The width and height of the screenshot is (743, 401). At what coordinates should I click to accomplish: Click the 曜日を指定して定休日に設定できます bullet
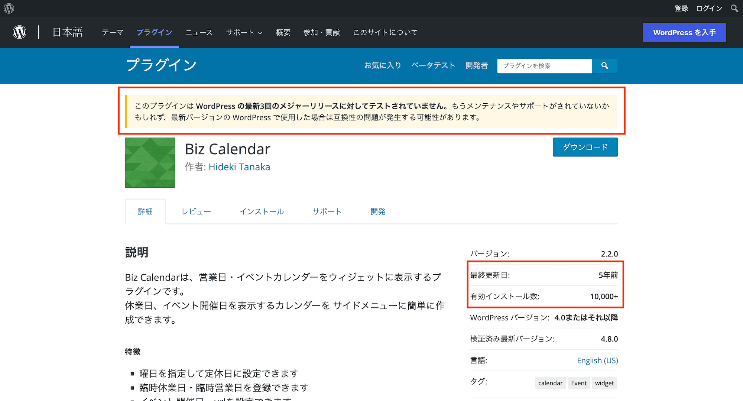tap(219, 373)
